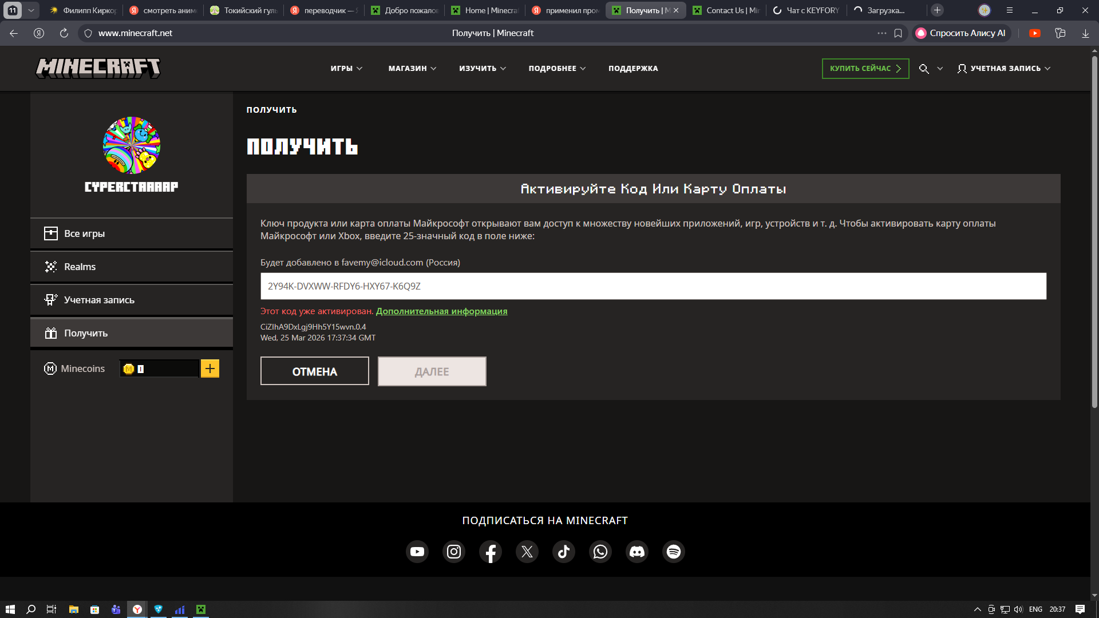Switch to the Contact Us browser tab
Screen dimensions: 1099x618
coord(726,10)
